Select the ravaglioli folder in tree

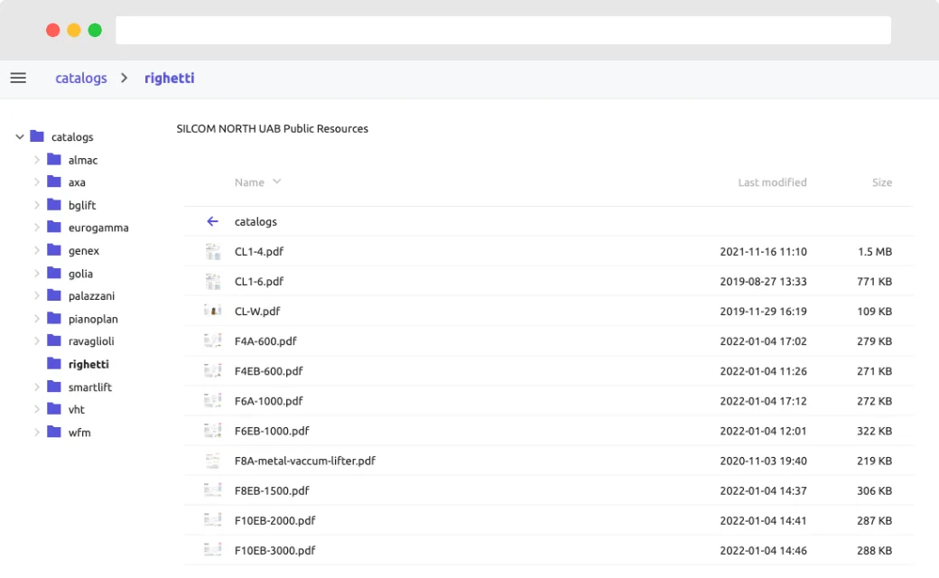pos(91,341)
